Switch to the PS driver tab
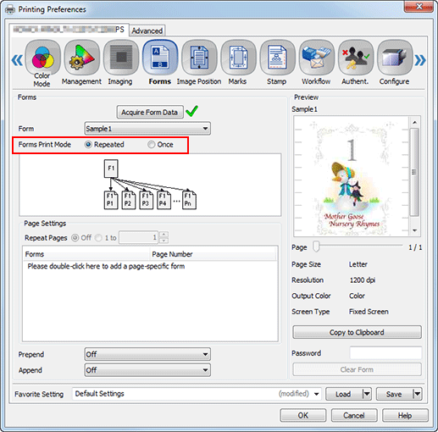The height and width of the screenshot is (432, 438). [69, 30]
